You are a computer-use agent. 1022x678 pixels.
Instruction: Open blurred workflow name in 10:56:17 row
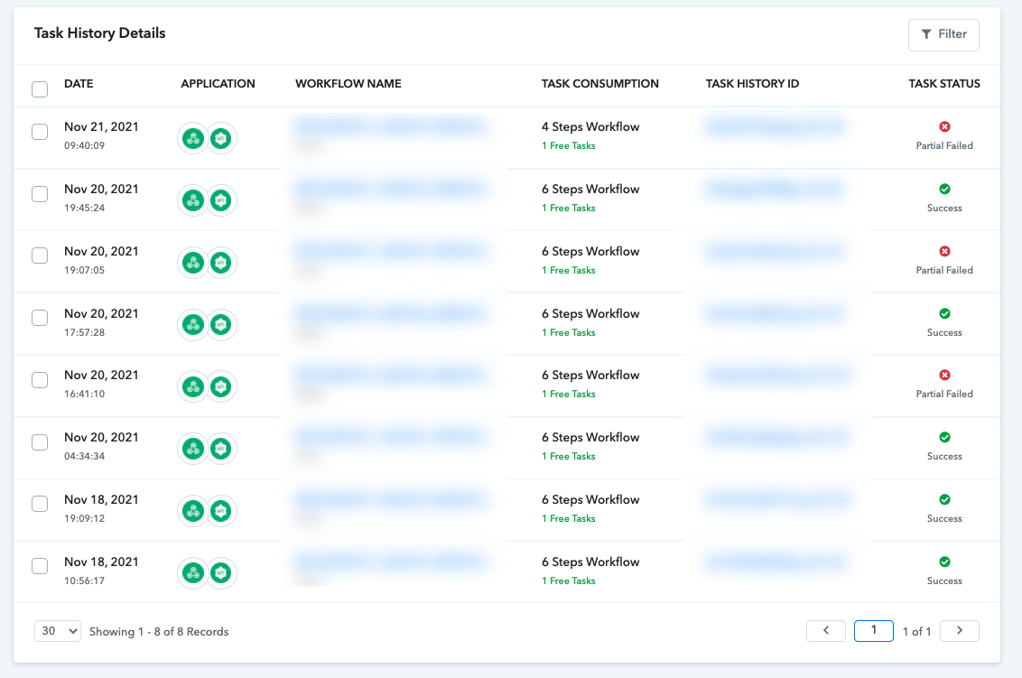point(391,562)
